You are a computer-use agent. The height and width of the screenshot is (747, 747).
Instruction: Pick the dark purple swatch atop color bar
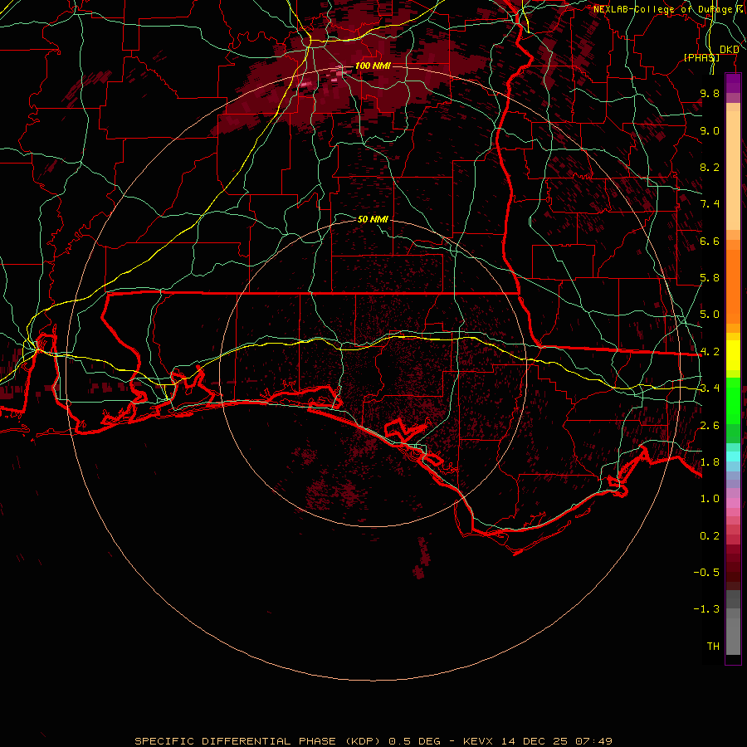tap(733, 83)
